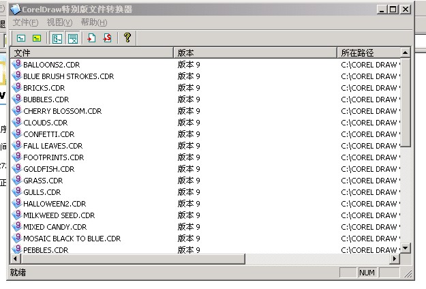Screen dimensions: 426x289
Task: Click the icon beside BRICKS.CDR
Action: coord(17,88)
